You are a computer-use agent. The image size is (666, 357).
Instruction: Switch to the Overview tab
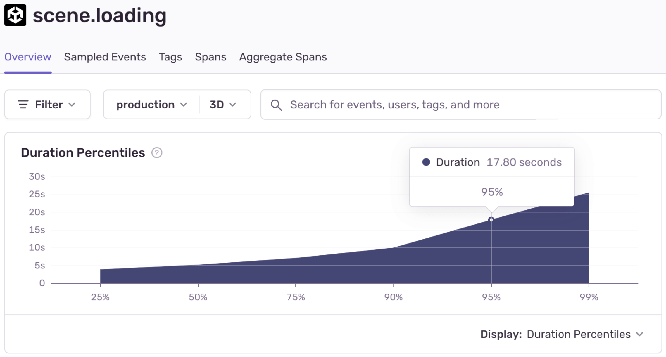tap(28, 57)
